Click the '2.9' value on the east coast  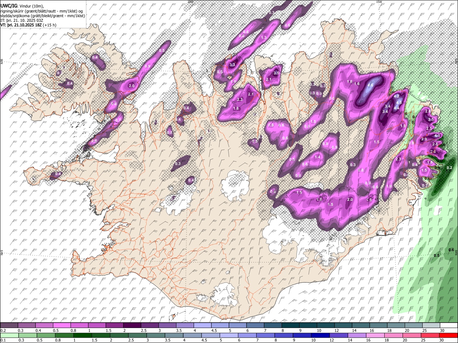[x=424, y=139]
